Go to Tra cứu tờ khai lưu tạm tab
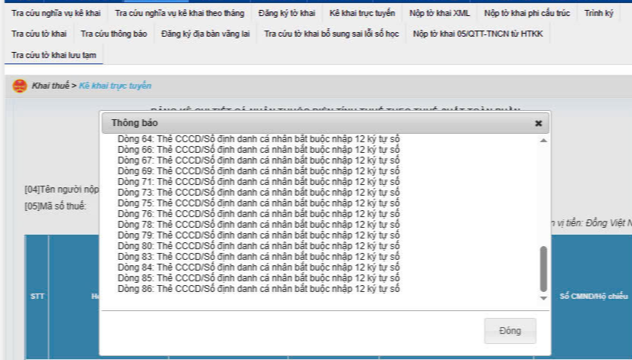Image resolution: width=632 pixels, height=360 pixels. click(53, 55)
